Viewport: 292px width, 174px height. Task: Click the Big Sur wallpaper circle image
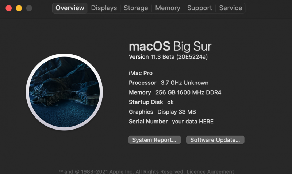[64, 92]
